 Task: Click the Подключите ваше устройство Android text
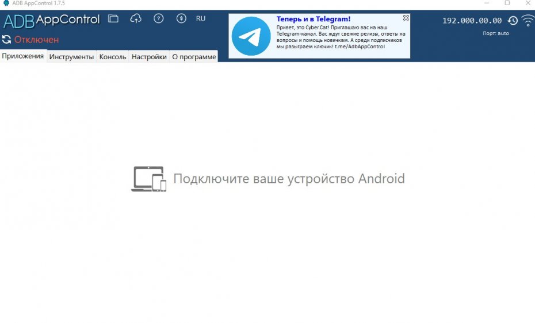(289, 179)
